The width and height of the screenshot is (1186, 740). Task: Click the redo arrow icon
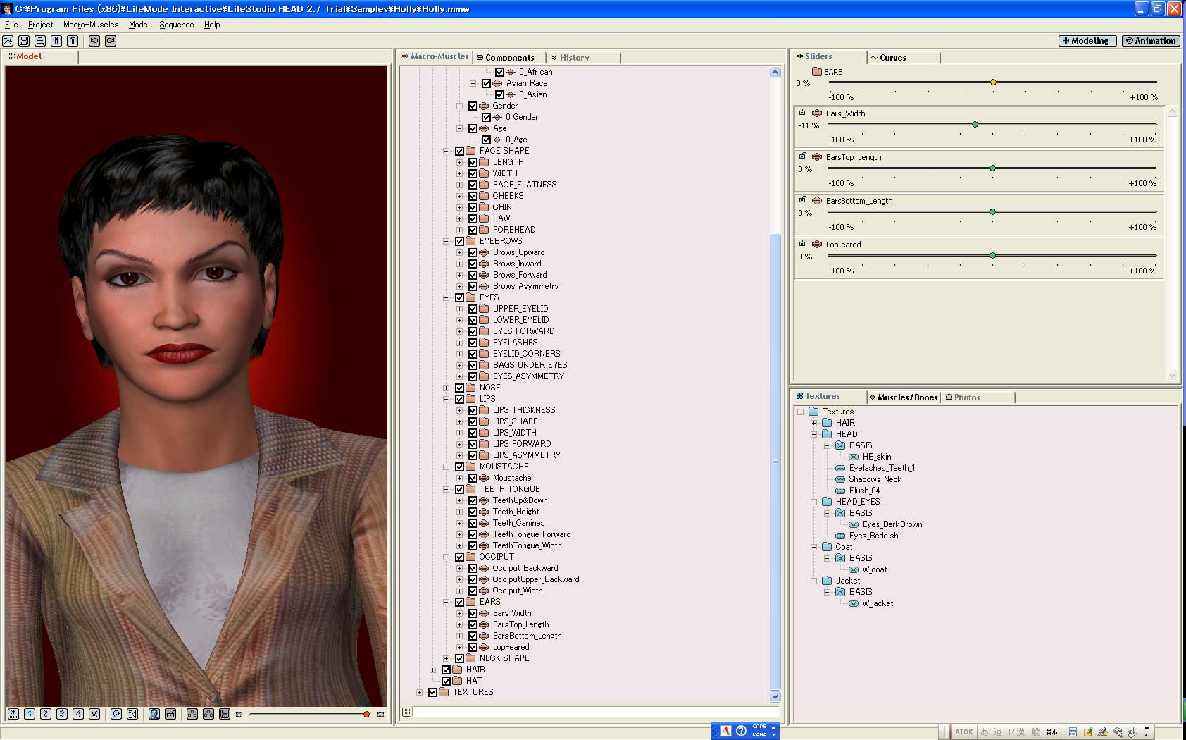111,41
